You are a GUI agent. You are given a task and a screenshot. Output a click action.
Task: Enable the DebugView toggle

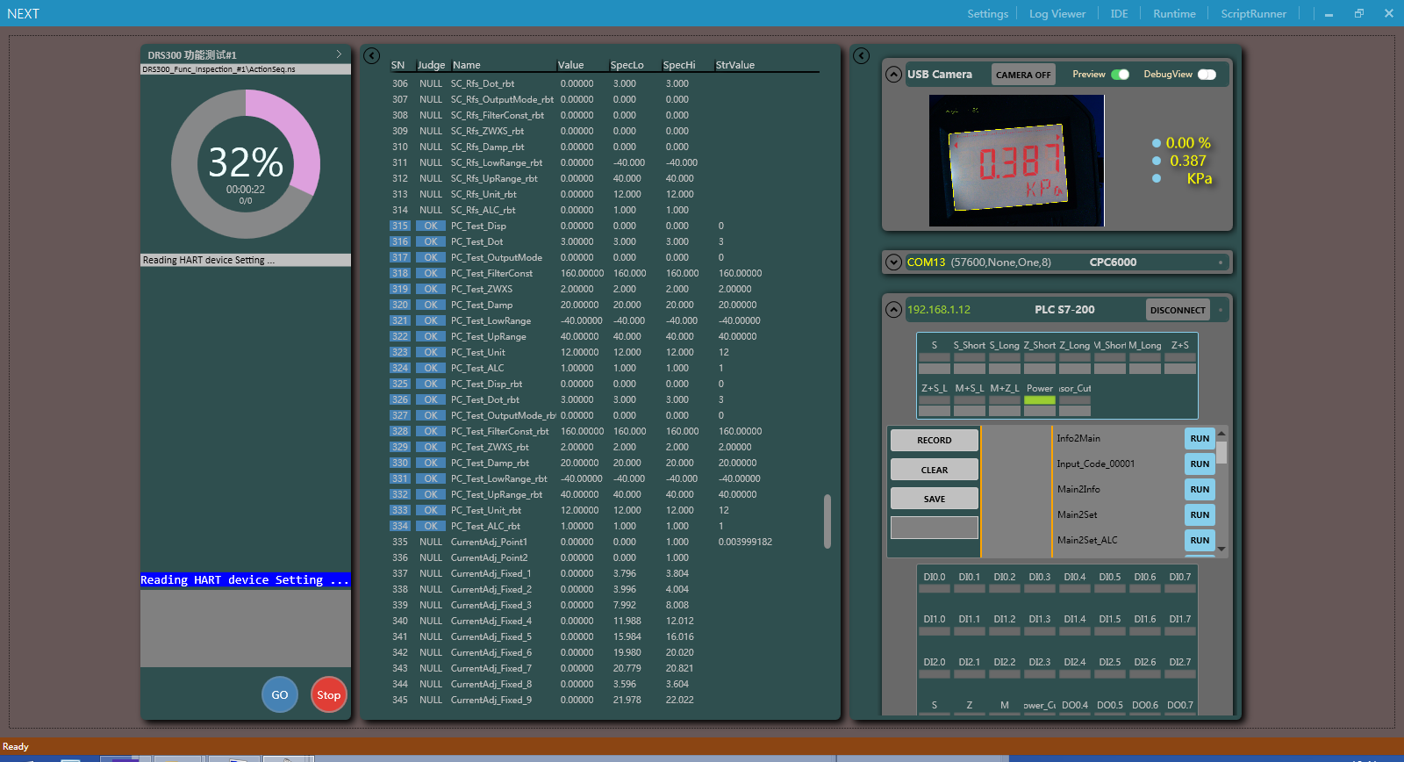[1207, 75]
